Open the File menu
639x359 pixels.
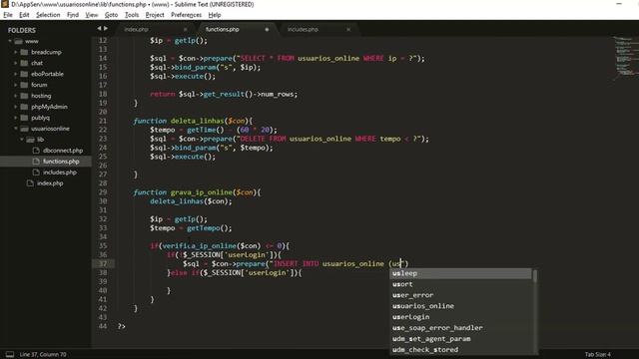(x=8, y=15)
